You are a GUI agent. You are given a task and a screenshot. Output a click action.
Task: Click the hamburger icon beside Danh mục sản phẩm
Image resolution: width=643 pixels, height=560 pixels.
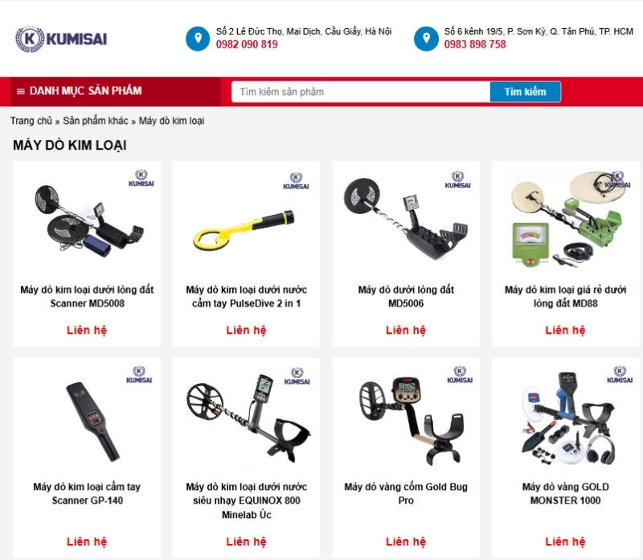[x=21, y=91]
